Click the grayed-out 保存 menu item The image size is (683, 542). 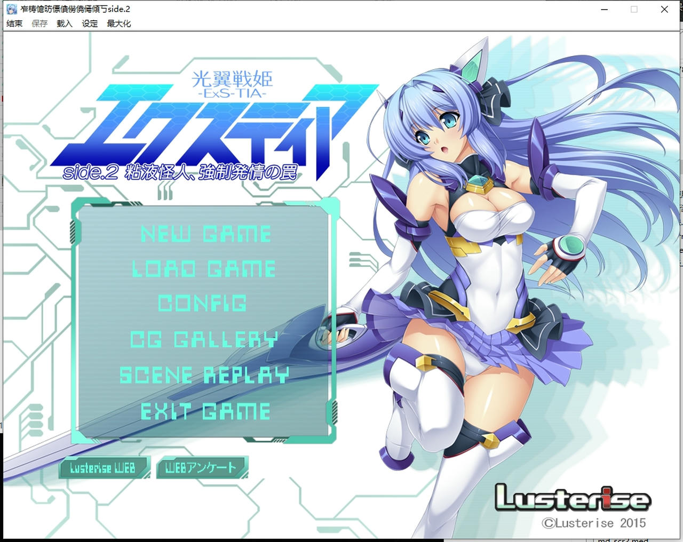point(39,23)
